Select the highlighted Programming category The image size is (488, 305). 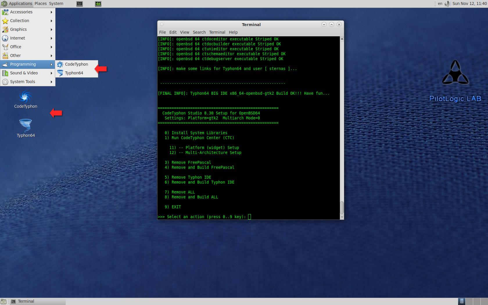[28, 64]
